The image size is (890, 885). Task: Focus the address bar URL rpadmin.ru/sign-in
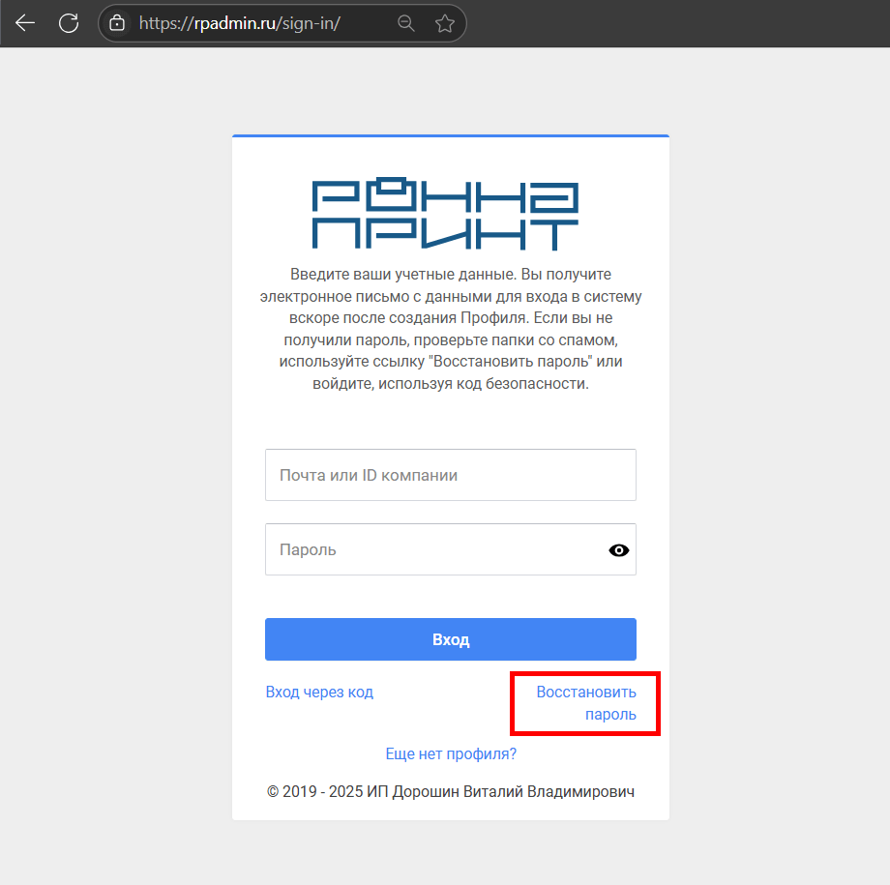tap(240, 23)
